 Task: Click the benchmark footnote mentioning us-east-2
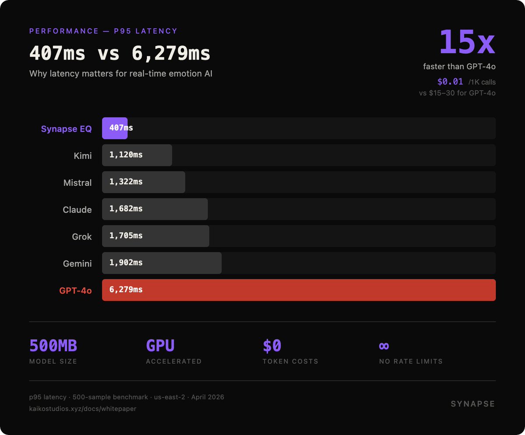coord(127,397)
